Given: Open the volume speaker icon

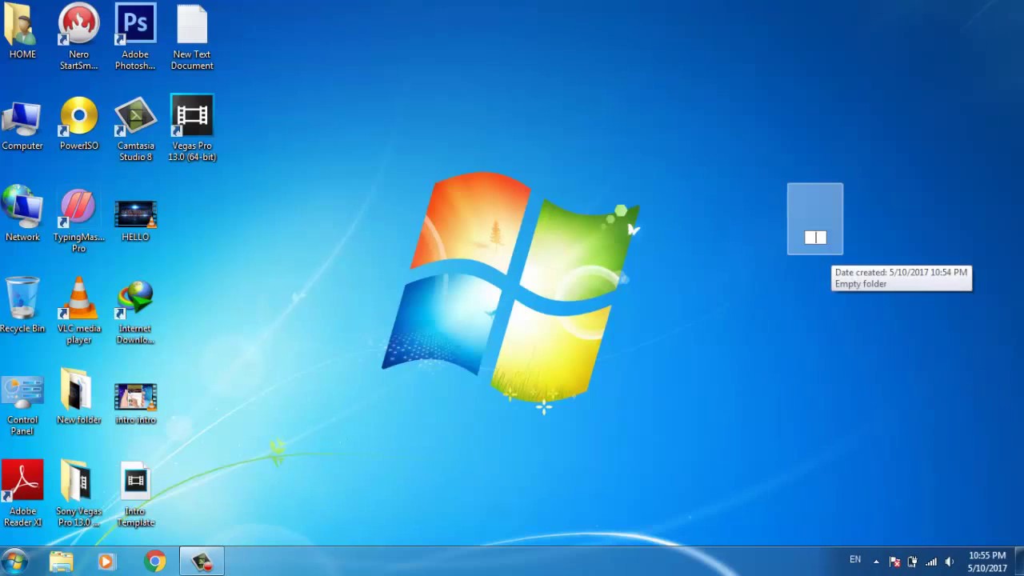Looking at the screenshot, I should click(x=950, y=562).
